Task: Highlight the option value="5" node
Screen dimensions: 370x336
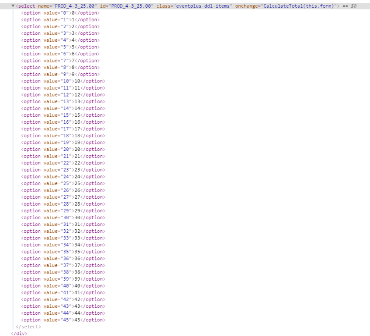Action: [60, 47]
